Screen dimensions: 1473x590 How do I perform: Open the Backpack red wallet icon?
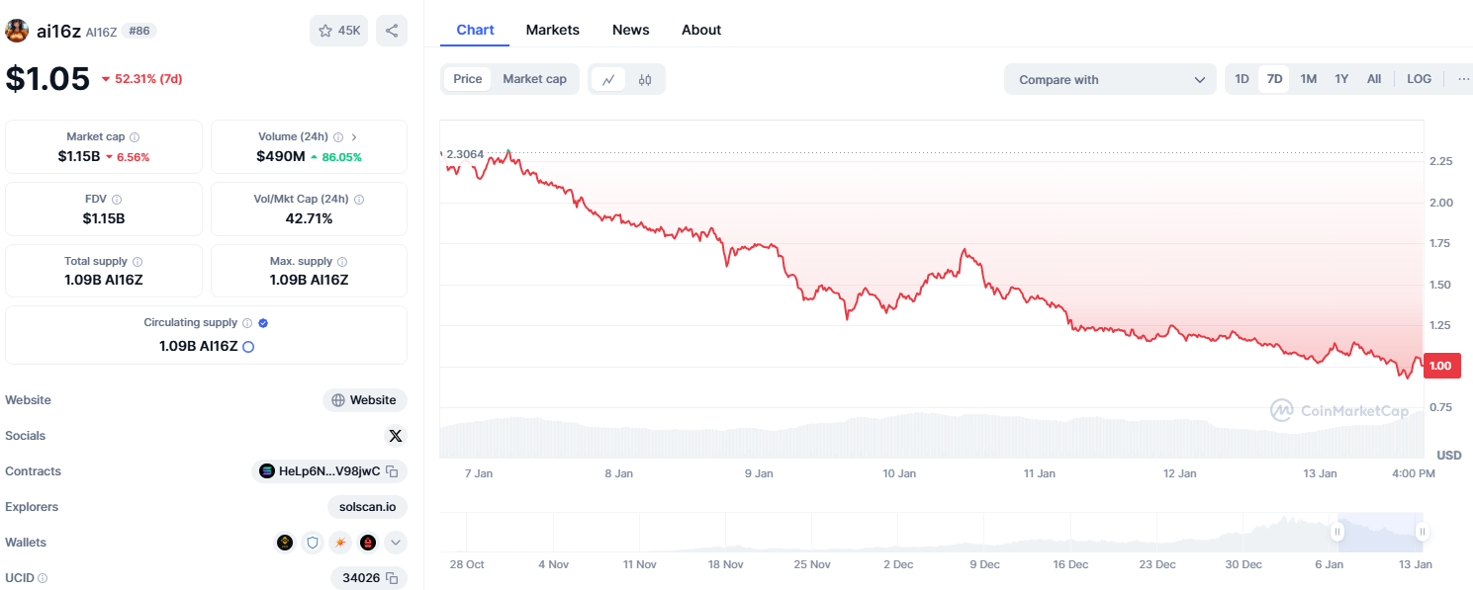click(368, 543)
